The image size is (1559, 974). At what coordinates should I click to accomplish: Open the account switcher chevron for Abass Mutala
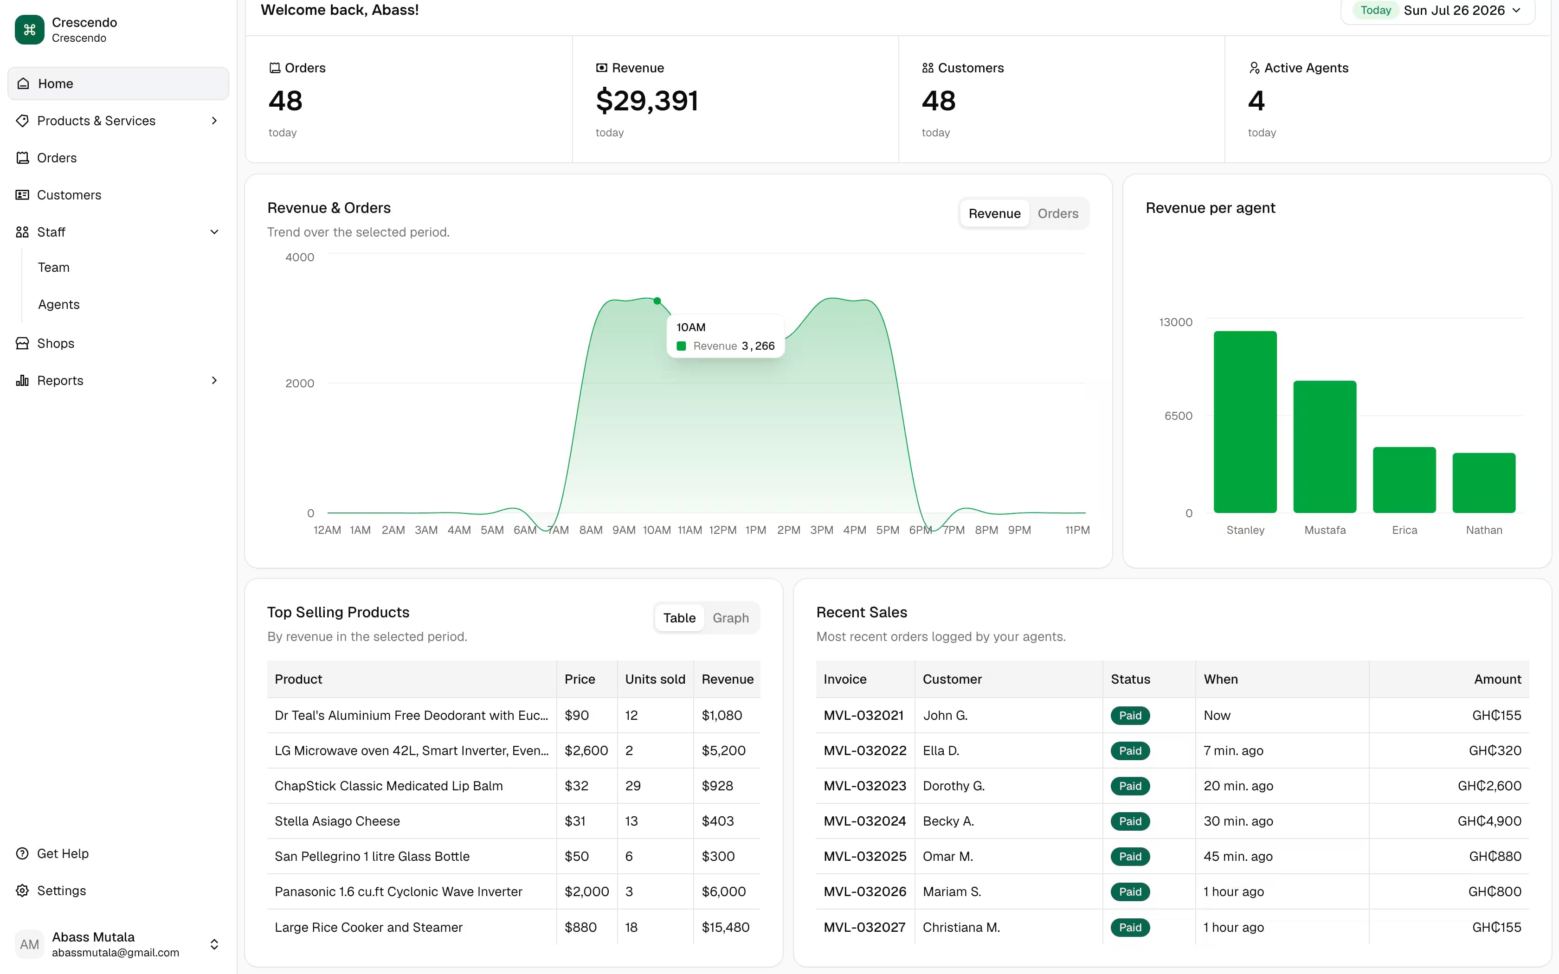click(214, 944)
